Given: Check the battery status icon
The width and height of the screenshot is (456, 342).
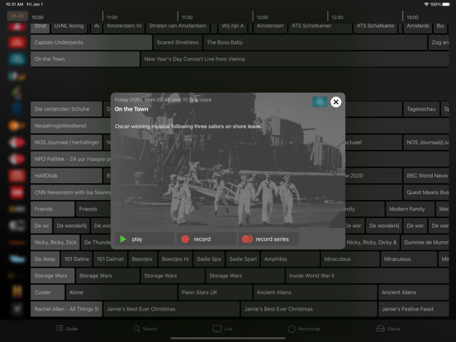Looking at the screenshot, I should click(x=445, y=4).
